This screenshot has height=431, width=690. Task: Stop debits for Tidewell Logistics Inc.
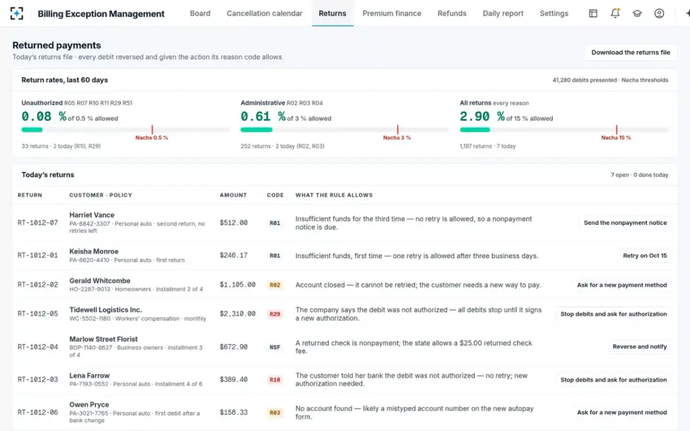tap(614, 314)
